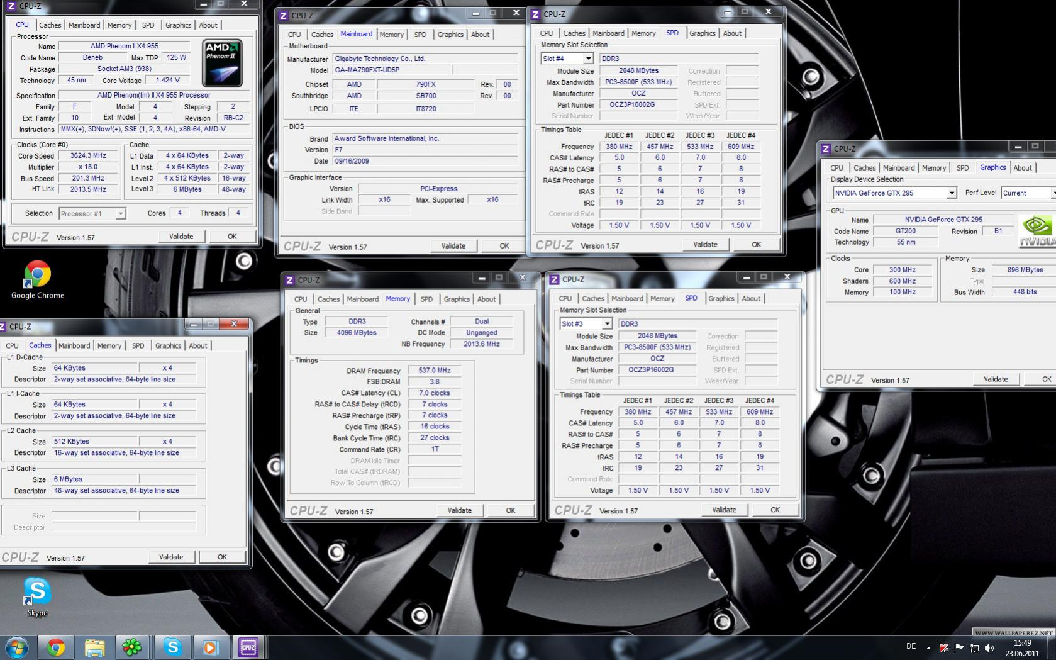This screenshot has height=660, width=1056.
Task: Click OK in the Memory window
Action: point(511,510)
